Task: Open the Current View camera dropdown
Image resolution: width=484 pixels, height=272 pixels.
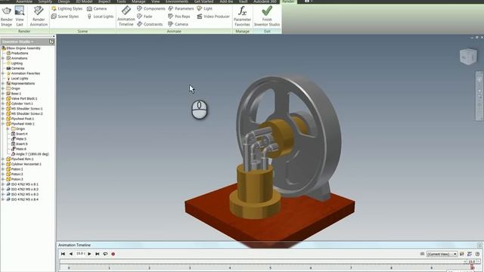Action: pyautogui.click(x=442, y=254)
